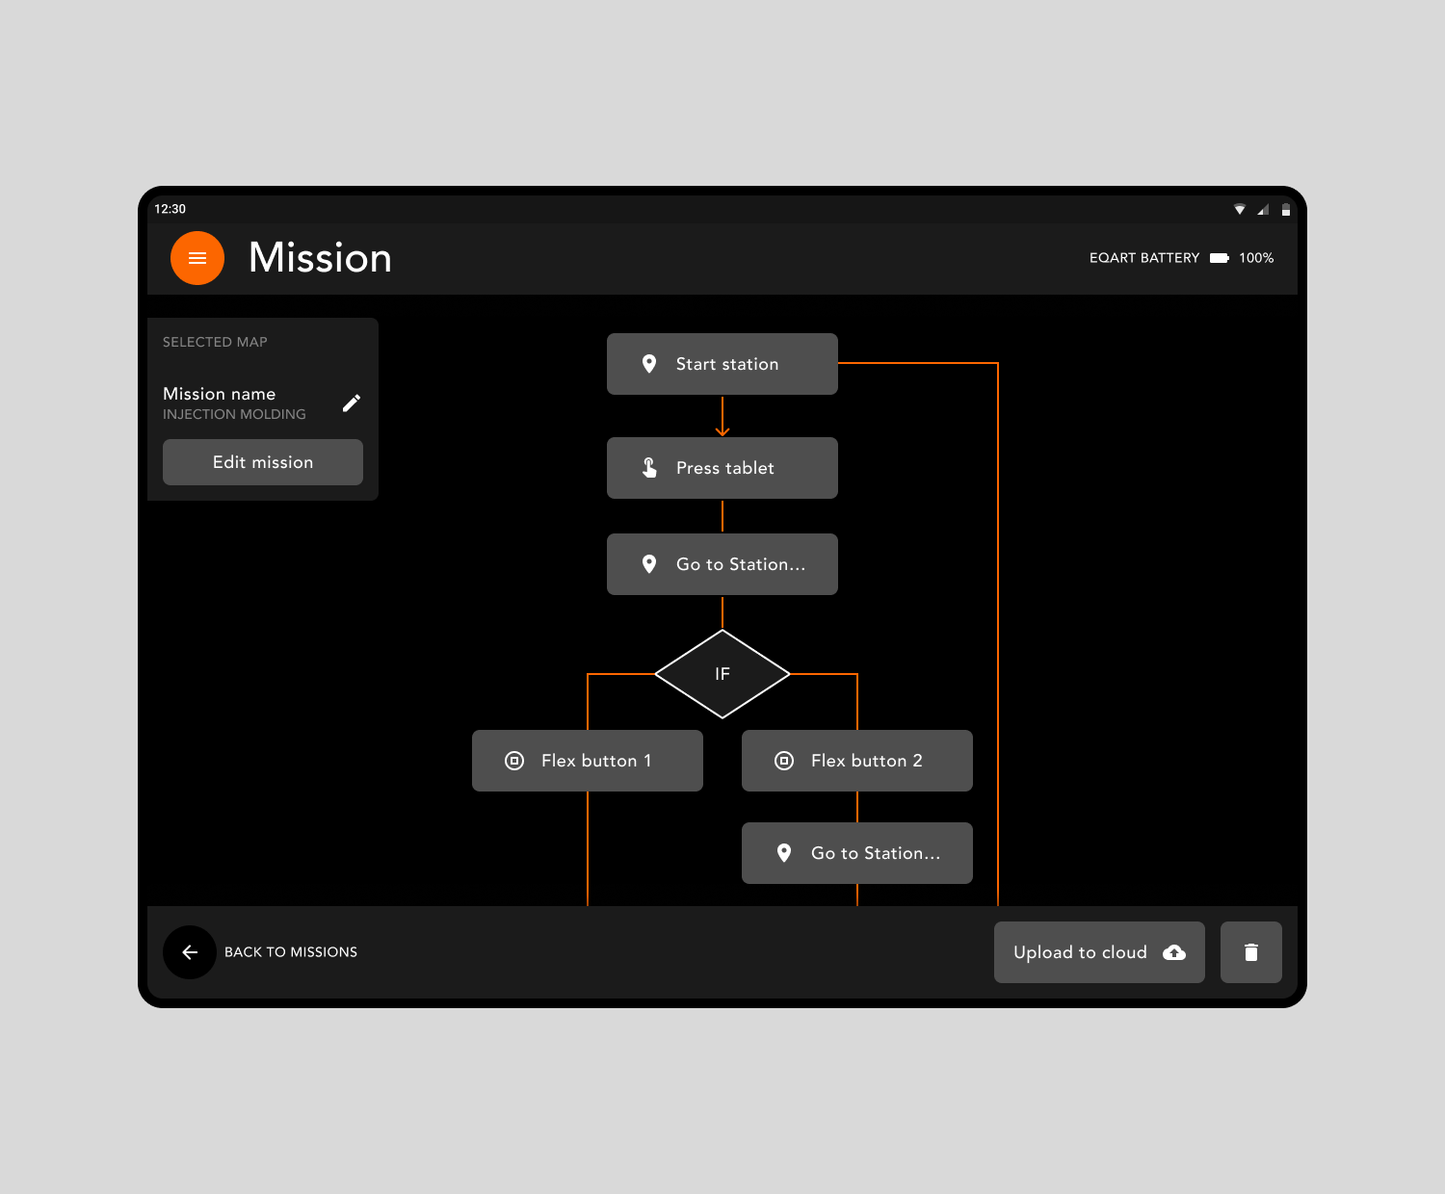This screenshot has height=1194, width=1445.
Task: Click the Edit mission button
Action: click(263, 462)
